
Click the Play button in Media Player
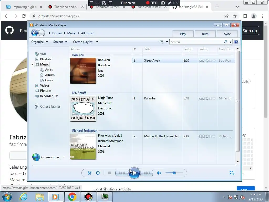(x=134, y=173)
